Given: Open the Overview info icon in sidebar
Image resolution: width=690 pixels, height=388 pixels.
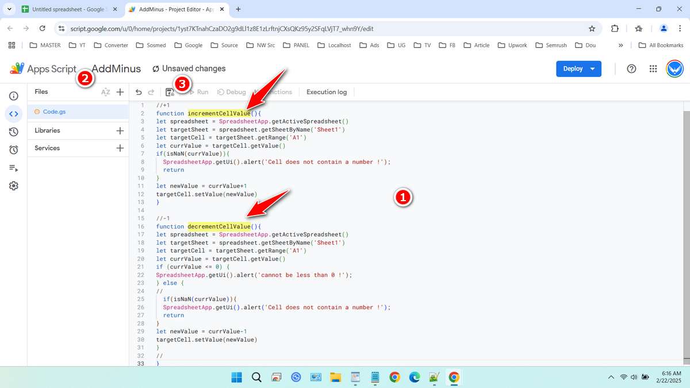Looking at the screenshot, I should (14, 96).
